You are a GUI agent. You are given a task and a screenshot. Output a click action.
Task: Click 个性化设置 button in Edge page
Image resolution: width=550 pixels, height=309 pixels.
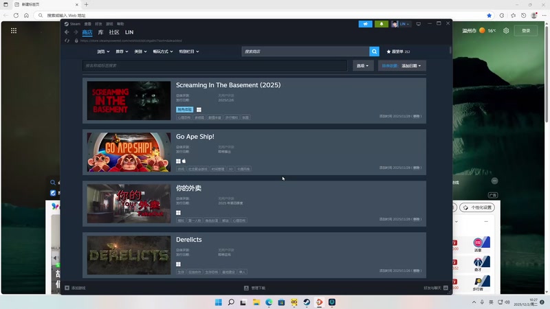(477, 207)
